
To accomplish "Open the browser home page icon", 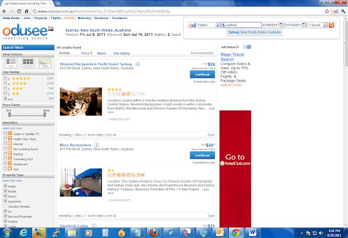I will pyautogui.click(x=26, y=11).
